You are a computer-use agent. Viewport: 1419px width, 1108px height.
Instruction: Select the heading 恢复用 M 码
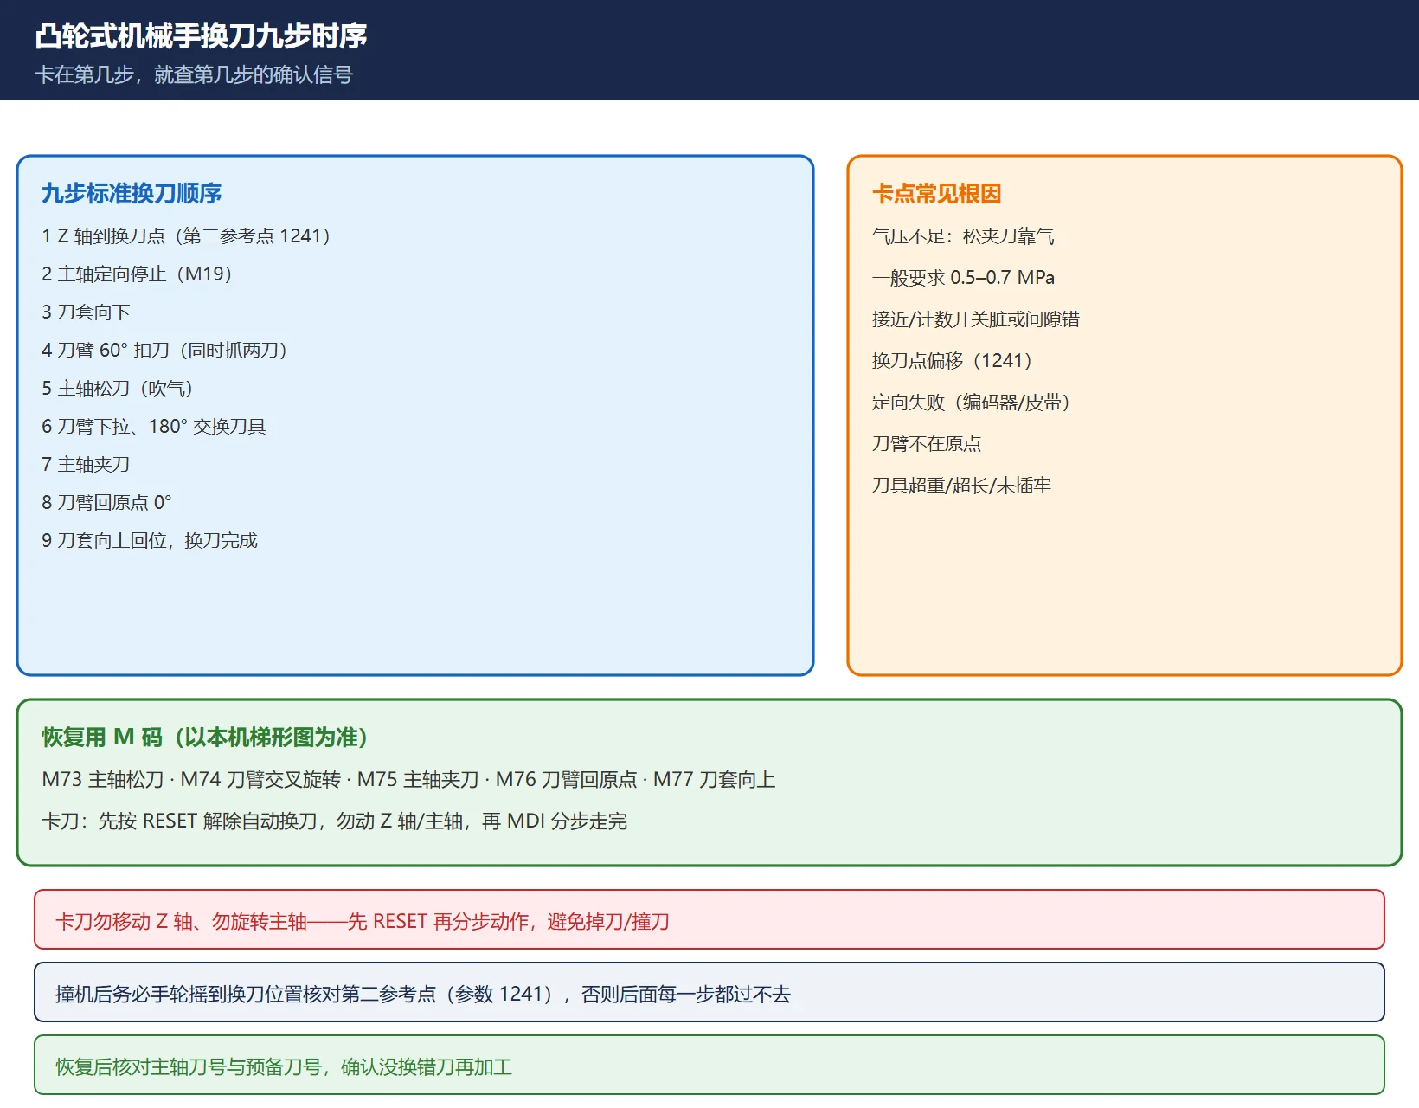coord(205,737)
